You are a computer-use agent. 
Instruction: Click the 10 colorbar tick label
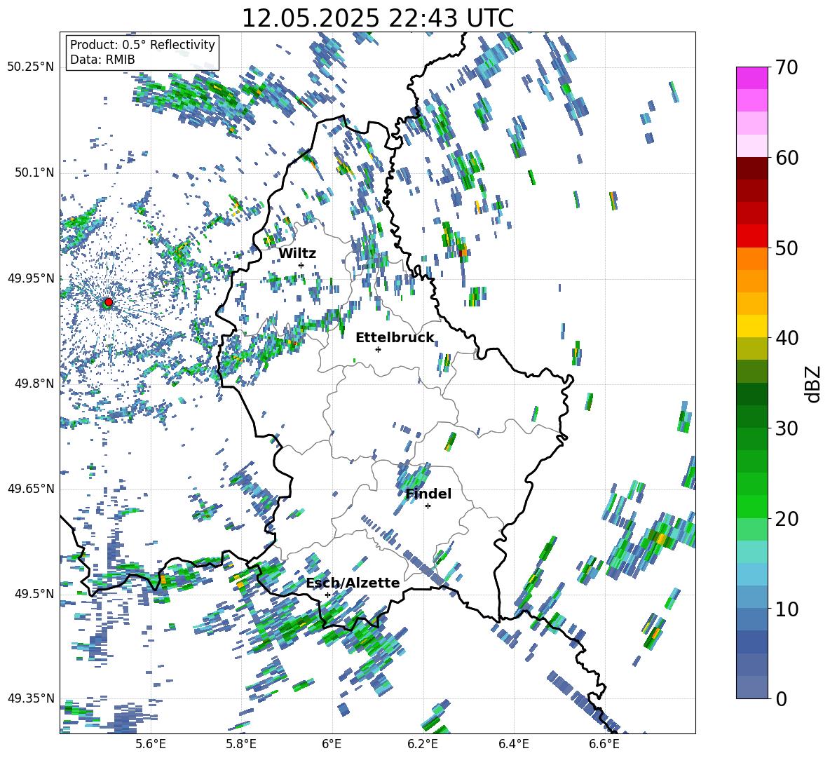(786, 609)
